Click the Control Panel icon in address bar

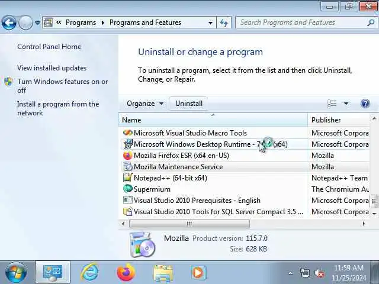coord(48,22)
